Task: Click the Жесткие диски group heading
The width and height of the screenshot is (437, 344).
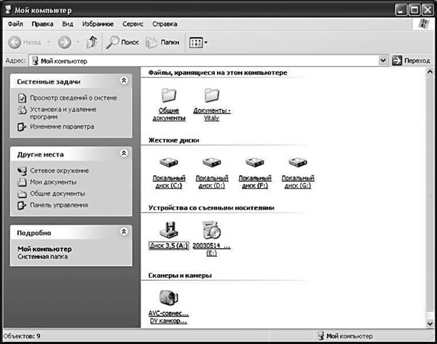Action: coord(173,140)
